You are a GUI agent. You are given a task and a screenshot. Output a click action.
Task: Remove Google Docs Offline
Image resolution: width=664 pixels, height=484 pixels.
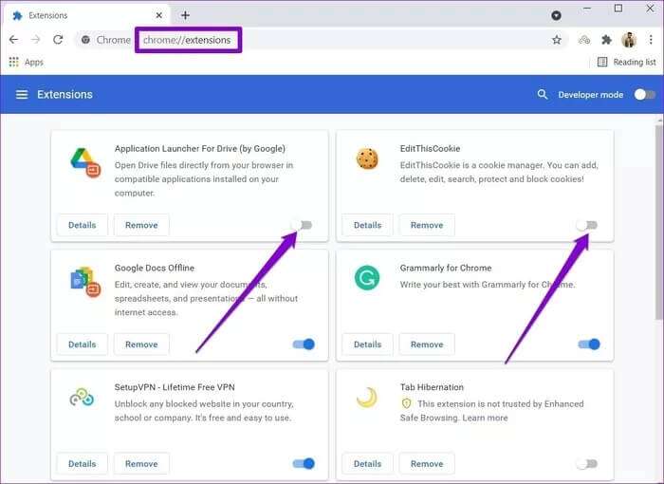tap(141, 344)
